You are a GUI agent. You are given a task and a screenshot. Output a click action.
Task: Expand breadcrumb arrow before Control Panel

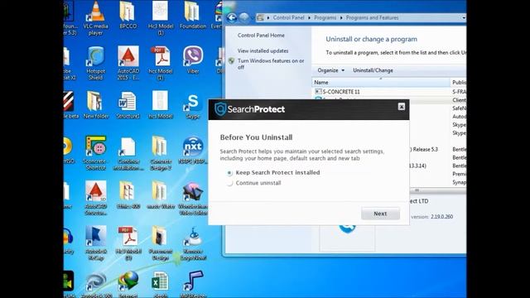[268, 17]
